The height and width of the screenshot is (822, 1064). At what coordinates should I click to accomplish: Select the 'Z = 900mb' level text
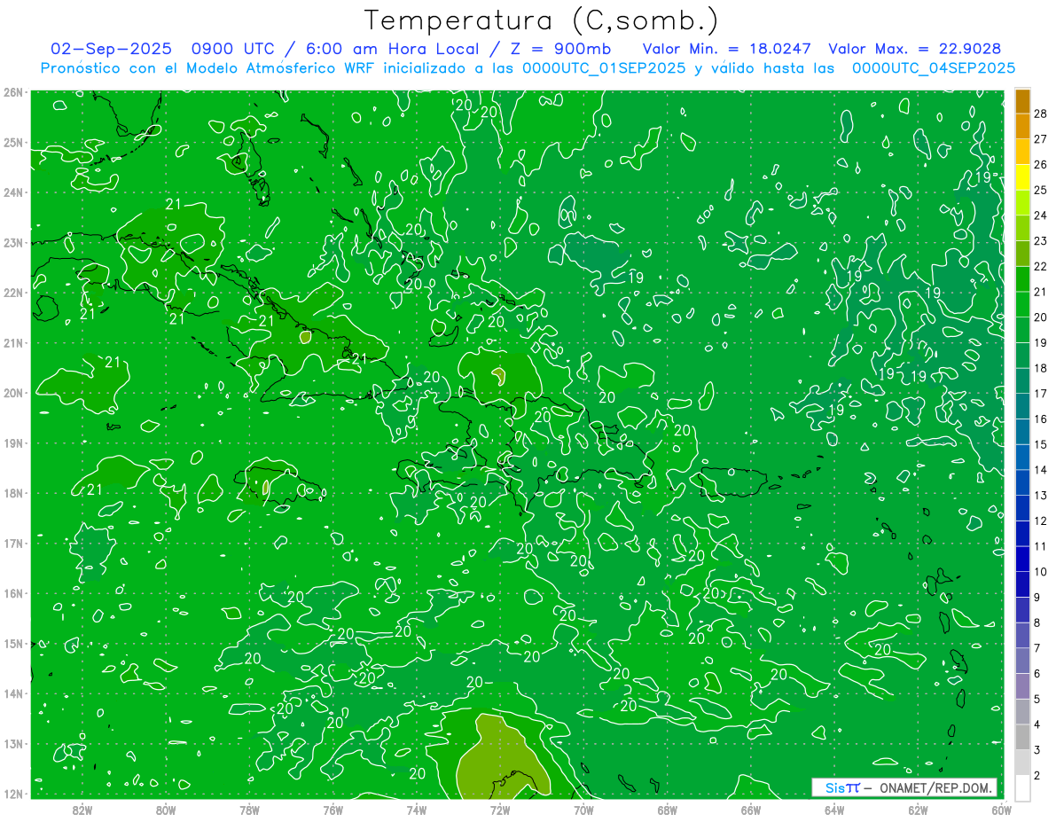[559, 49]
